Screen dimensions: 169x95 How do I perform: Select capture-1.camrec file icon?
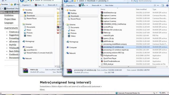click(x=102, y=15)
